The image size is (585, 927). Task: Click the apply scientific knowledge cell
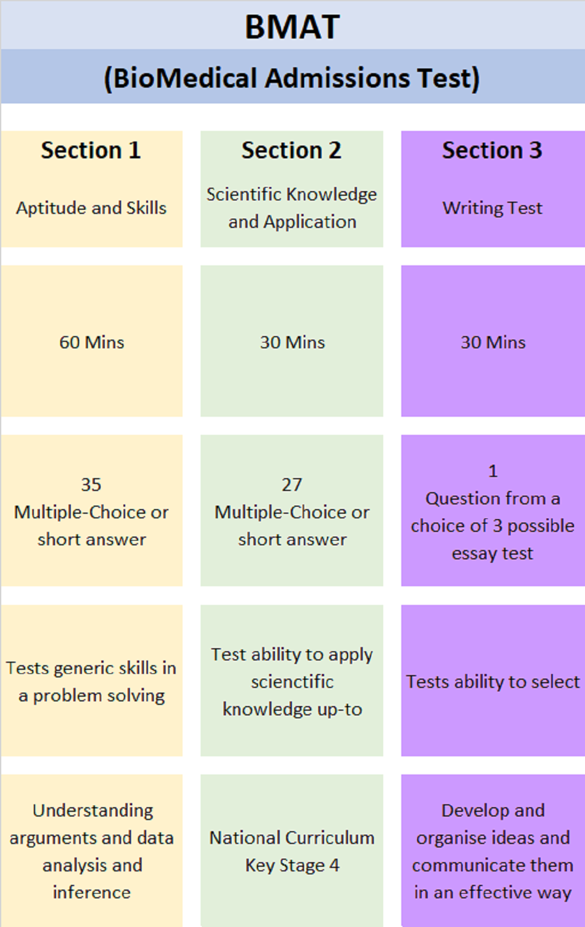292,681
